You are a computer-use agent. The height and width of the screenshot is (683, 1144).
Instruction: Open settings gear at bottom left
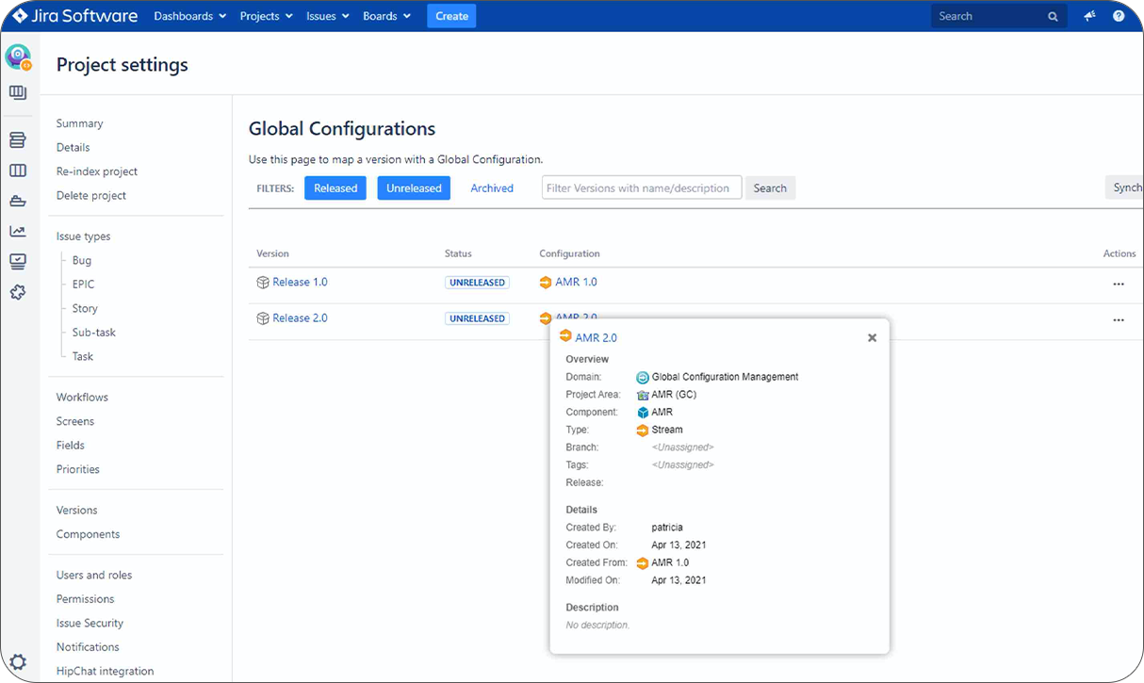tap(18, 661)
